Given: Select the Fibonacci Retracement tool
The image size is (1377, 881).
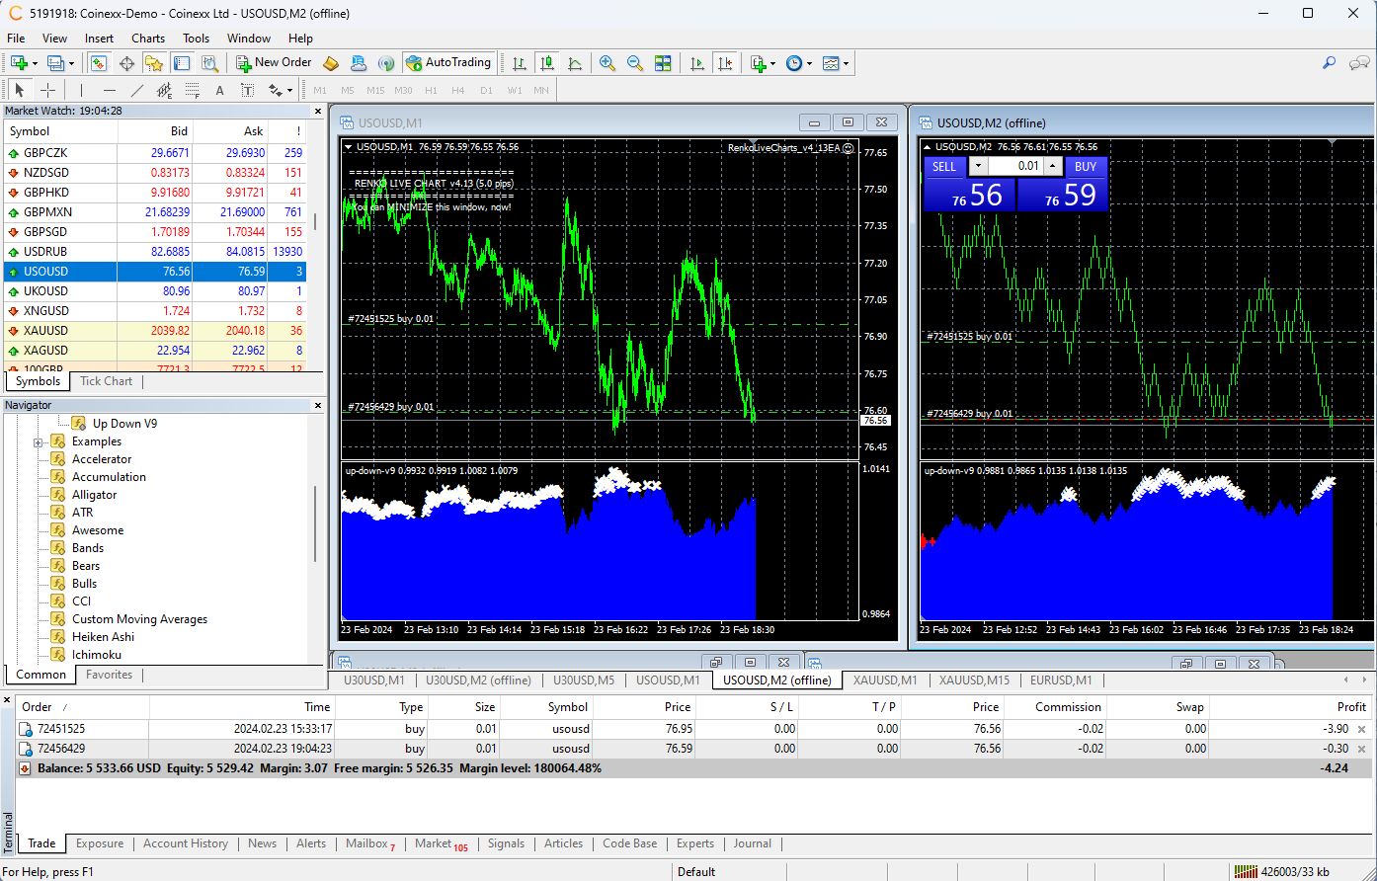Looking at the screenshot, I should pyautogui.click(x=192, y=90).
